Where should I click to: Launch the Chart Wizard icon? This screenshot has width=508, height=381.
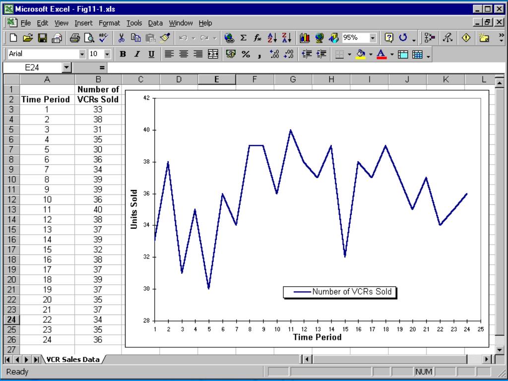click(305, 38)
